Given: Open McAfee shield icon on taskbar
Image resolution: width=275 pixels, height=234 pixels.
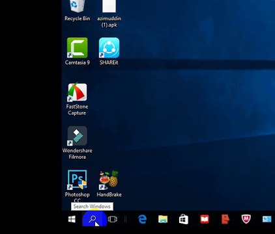Looking at the screenshot, I should pos(246,219).
